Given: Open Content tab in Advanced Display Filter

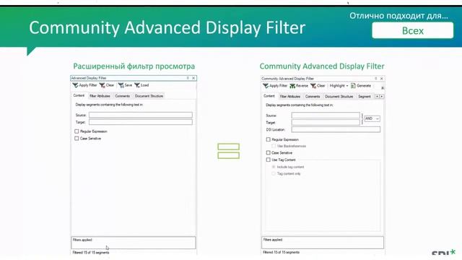Looking at the screenshot, I should [x=79, y=95].
